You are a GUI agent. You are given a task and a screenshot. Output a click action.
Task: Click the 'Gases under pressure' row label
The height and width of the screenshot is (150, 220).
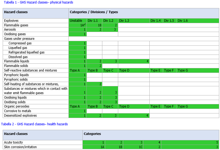click(x=19, y=39)
